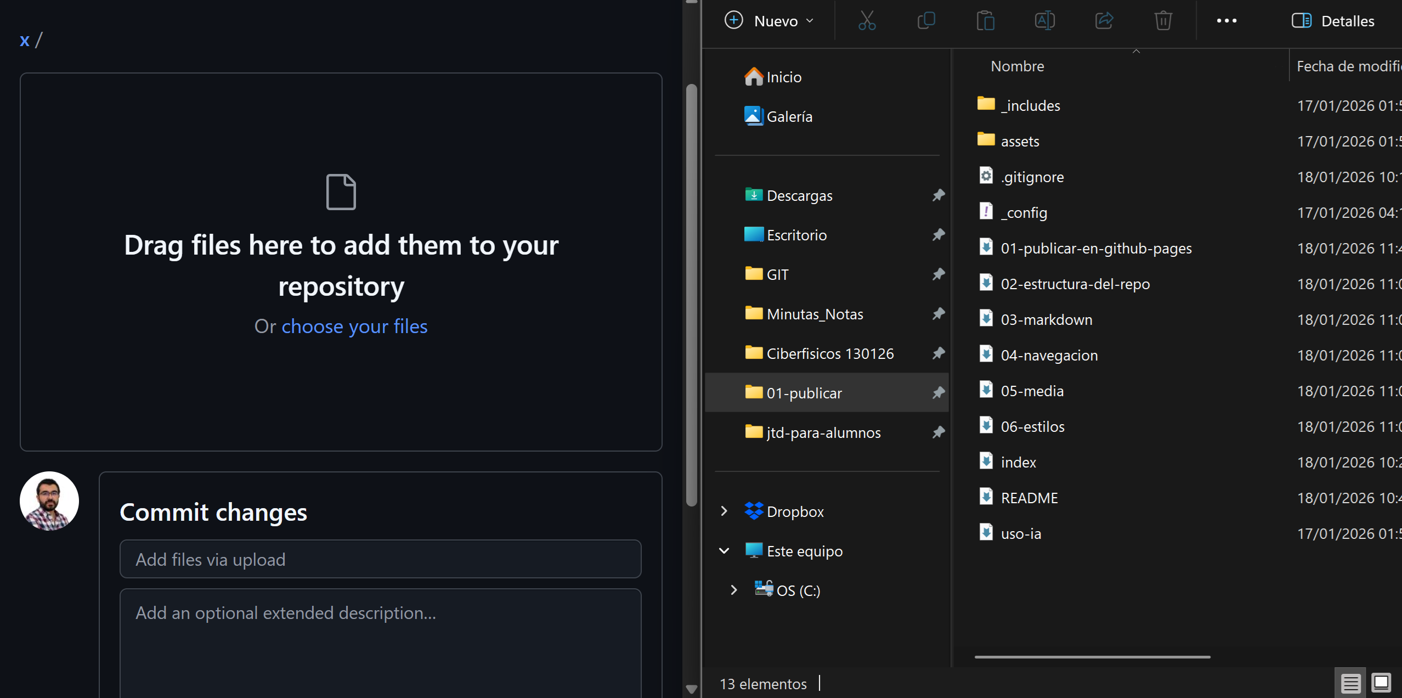Click the x repository breadcrumb link

click(24, 40)
